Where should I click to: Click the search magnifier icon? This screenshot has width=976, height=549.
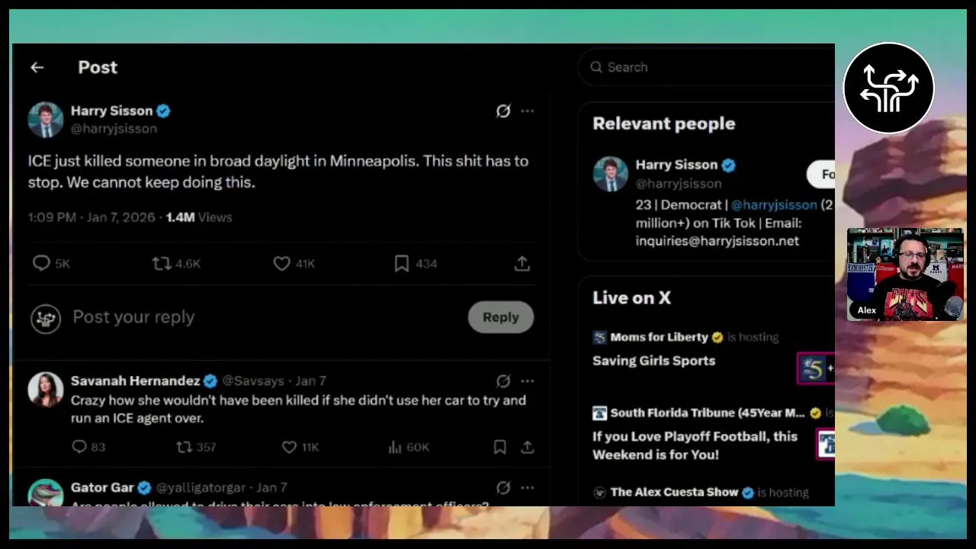[596, 67]
